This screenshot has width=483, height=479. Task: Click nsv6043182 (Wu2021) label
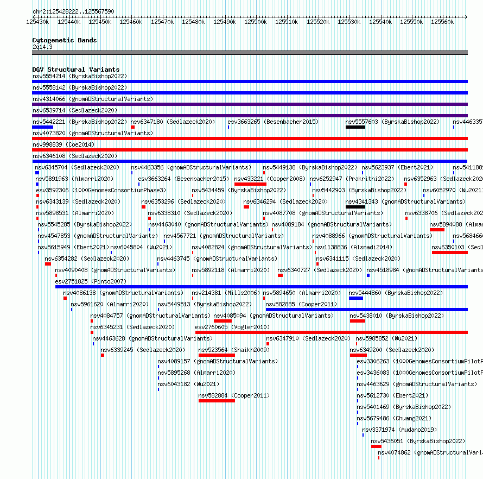188,384
